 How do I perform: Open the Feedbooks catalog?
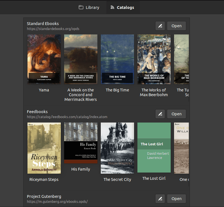click(177, 114)
